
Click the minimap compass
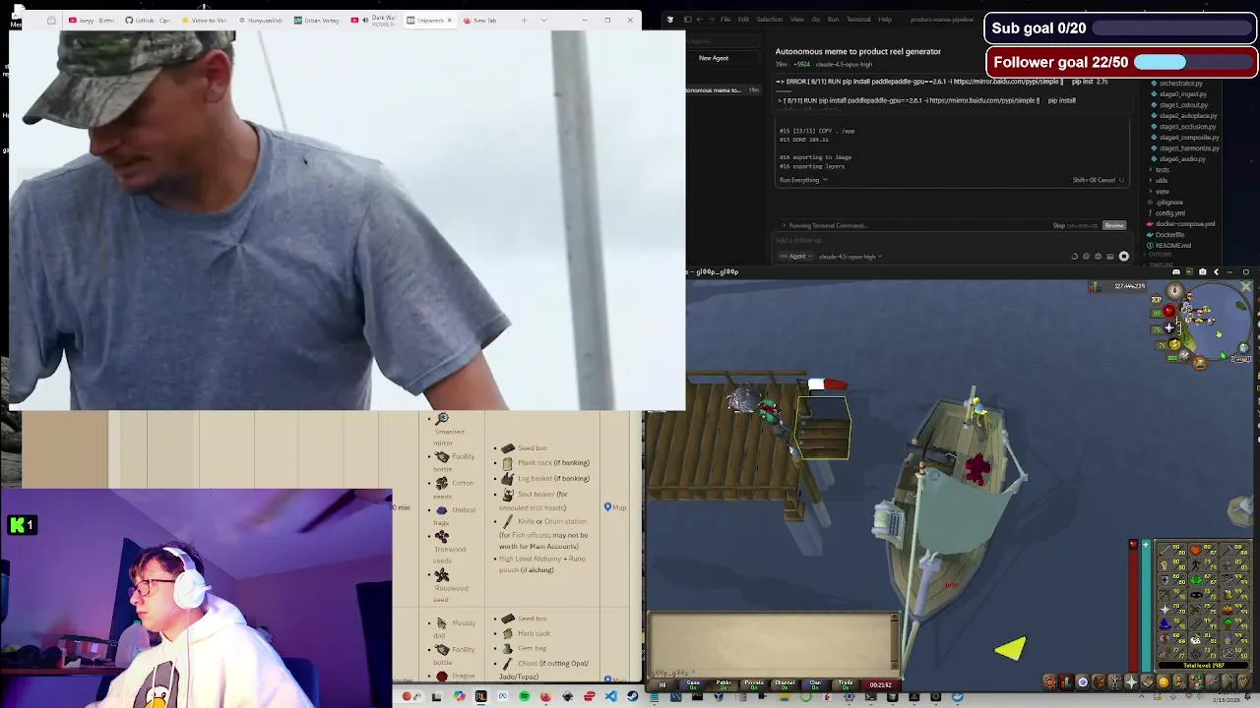click(1174, 292)
